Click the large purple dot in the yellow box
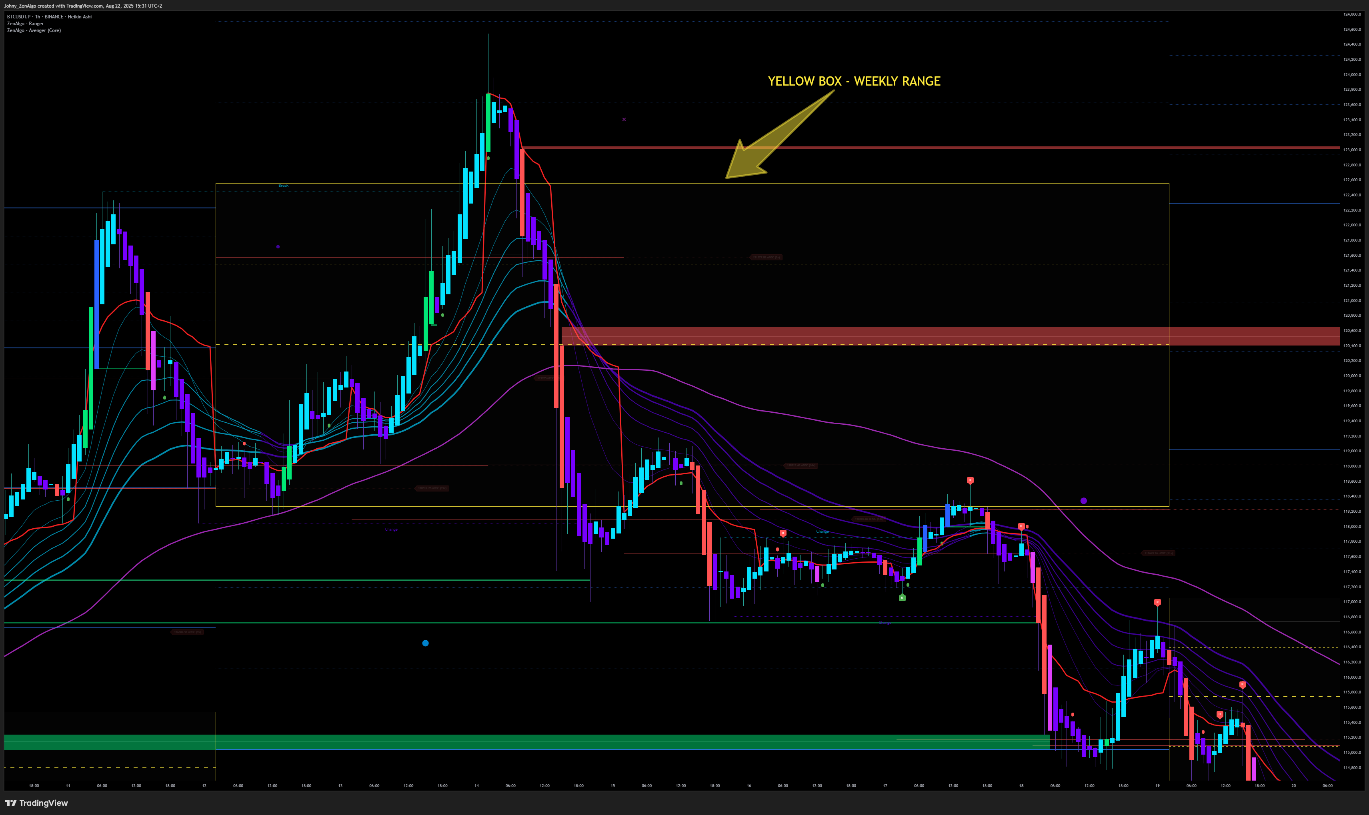The width and height of the screenshot is (1369, 815). [x=1083, y=501]
